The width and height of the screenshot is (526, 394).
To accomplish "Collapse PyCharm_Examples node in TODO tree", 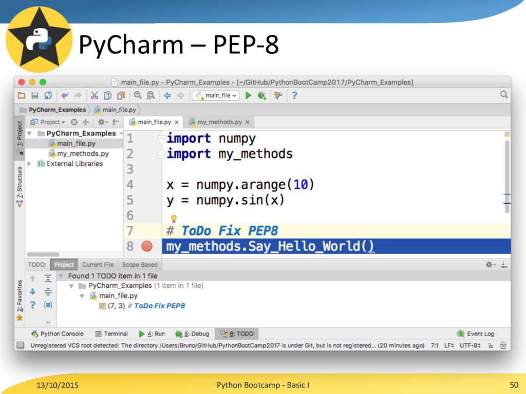I will point(71,286).
